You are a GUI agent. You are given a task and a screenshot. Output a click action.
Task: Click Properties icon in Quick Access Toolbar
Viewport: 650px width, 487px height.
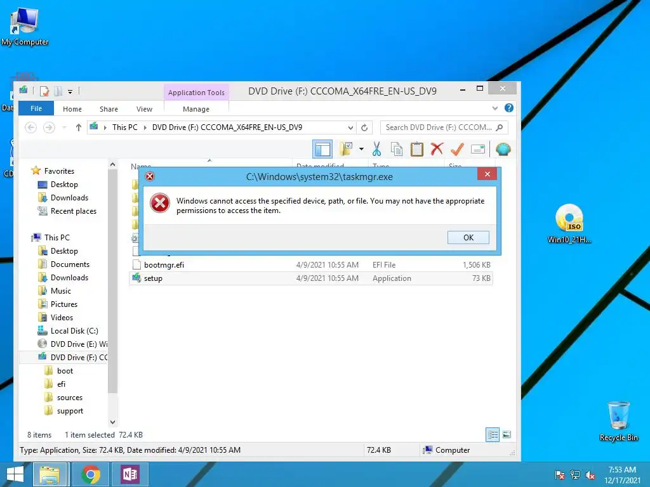pos(44,91)
